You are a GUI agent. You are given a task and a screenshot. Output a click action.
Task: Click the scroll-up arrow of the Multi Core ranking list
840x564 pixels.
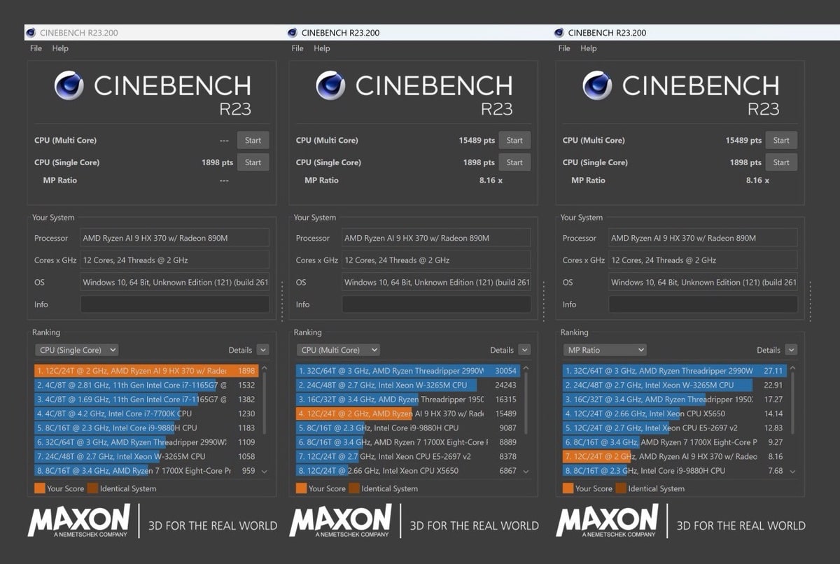pos(526,369)
